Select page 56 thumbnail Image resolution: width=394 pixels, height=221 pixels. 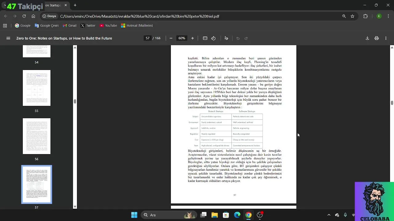coord(37,136)
